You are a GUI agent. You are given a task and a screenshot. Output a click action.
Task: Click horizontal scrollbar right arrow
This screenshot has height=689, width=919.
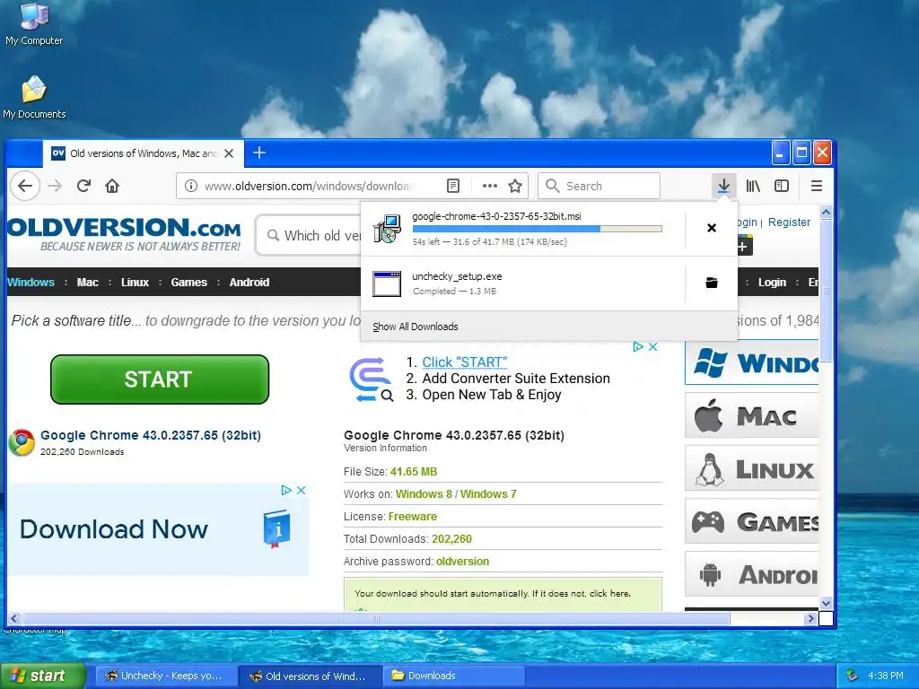[x=810, y=618]
